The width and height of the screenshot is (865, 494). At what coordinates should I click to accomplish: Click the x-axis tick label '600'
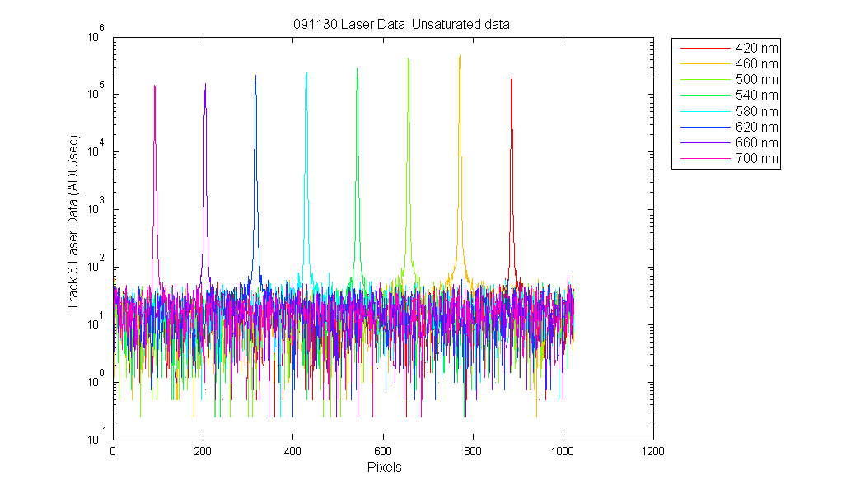382,451
